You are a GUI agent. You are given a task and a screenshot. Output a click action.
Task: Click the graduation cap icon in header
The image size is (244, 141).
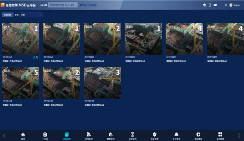tap(204, 5)
